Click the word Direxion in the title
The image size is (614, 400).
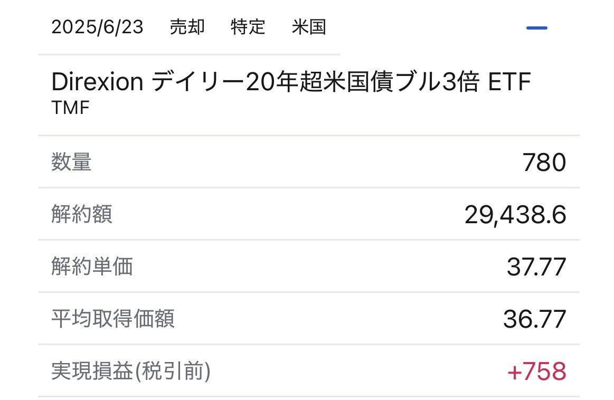click(98, 82)
